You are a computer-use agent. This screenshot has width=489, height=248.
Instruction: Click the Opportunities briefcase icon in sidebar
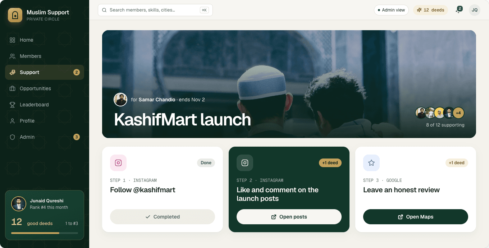tap(13, 88)
